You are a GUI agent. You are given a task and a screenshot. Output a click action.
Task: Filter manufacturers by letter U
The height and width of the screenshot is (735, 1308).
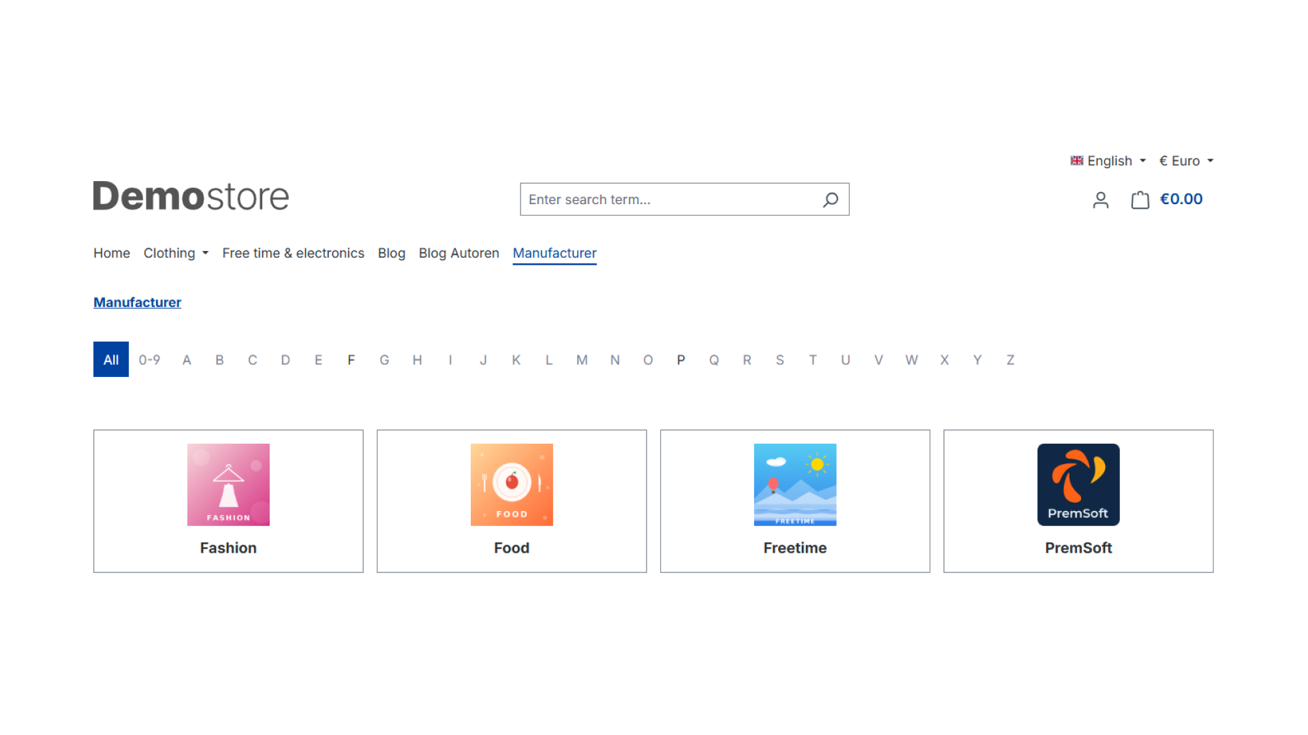845,359
